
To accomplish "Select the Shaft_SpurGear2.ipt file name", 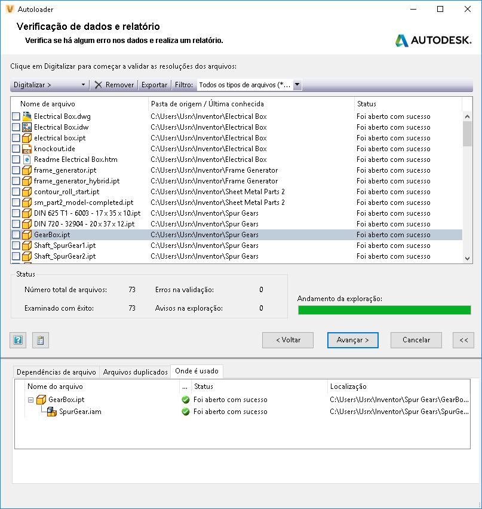I will (x=65, y=256).
